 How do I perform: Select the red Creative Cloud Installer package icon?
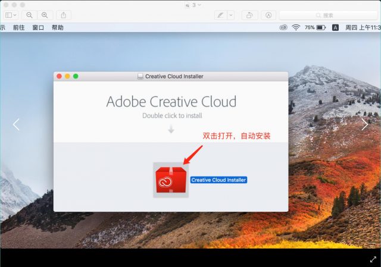coord(171,180)
